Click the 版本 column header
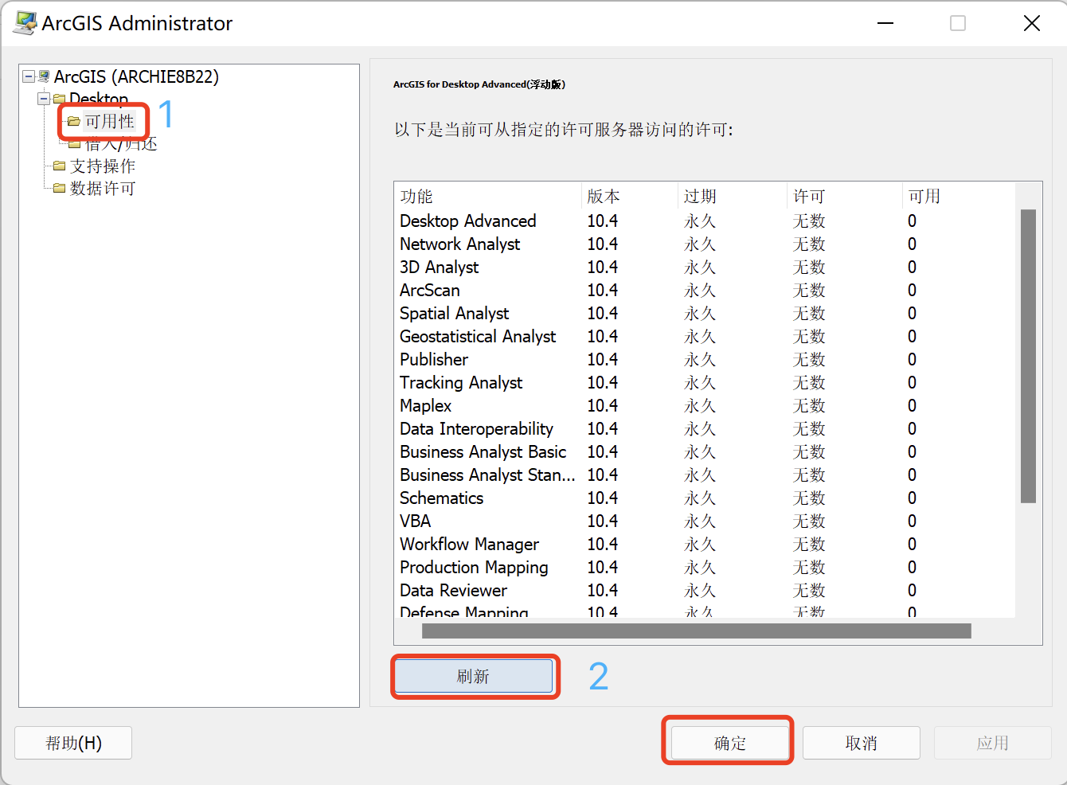 [630, 196]
